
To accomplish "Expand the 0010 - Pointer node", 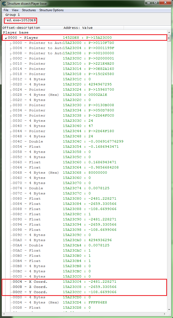I will click(x=11, y=64).
